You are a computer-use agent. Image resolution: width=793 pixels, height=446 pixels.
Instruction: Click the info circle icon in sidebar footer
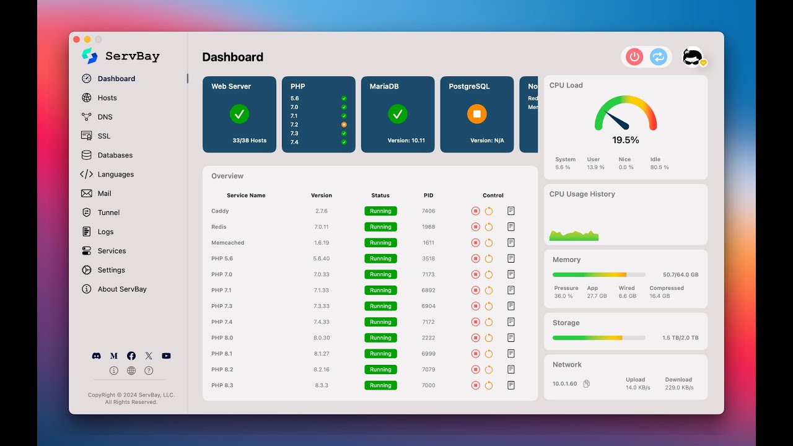coord(114,370)
